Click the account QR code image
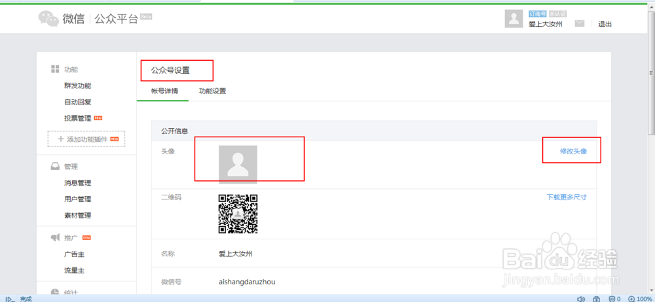 coord(238,214)
